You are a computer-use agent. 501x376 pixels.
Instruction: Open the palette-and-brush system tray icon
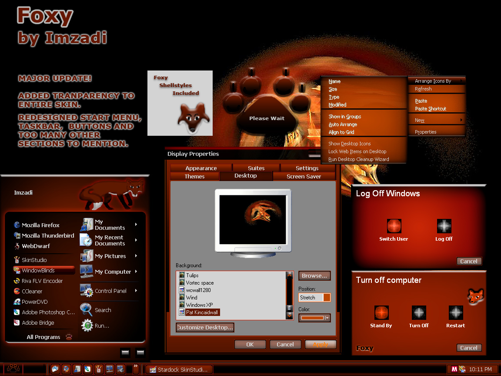click(462, 369)
